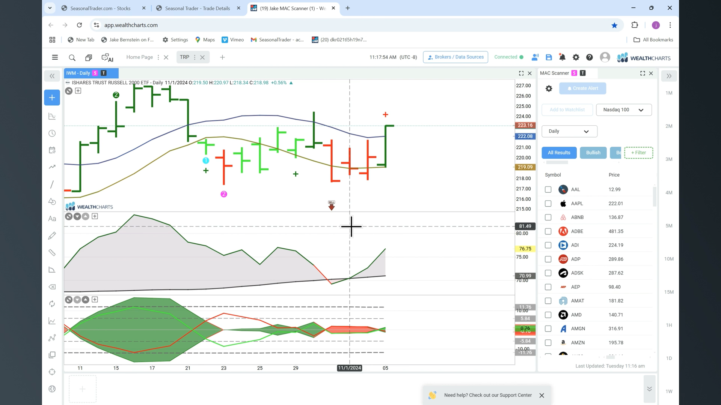The width and height of the screenshot is (721, 405).
Task: Open the calendar events tool
Action: tap(52, 150)
